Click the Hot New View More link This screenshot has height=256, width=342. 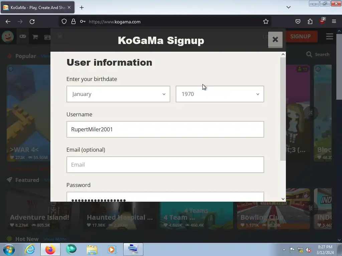[55, 239]
